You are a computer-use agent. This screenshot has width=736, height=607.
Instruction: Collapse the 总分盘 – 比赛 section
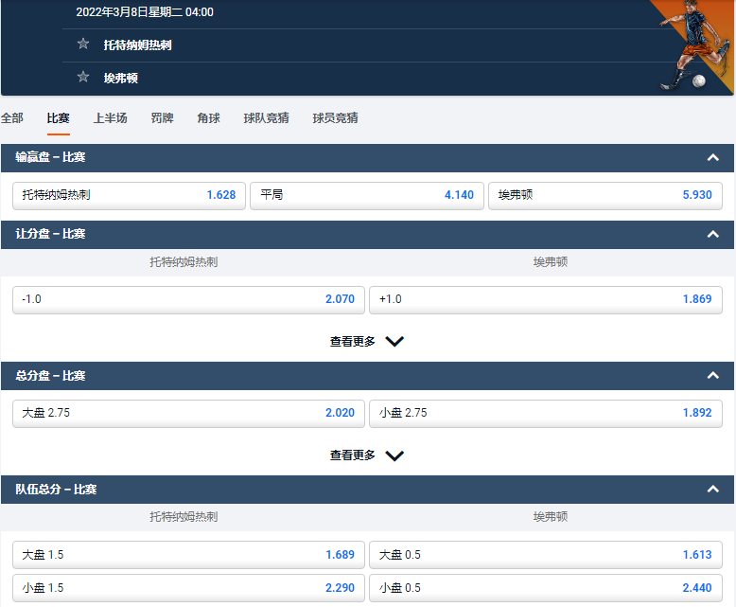tap(713, 376)
